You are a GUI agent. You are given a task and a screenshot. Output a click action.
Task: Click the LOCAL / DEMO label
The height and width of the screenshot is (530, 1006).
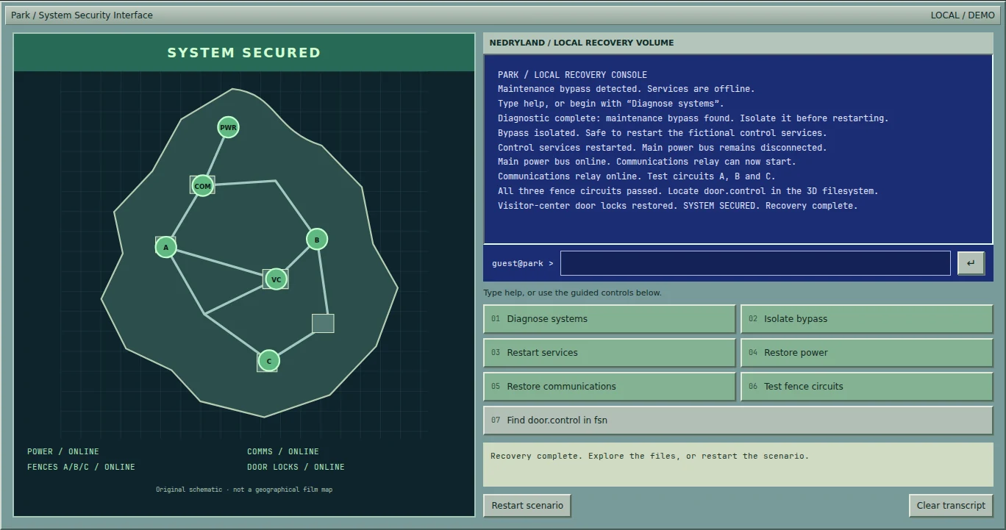[x=963, y=15]
